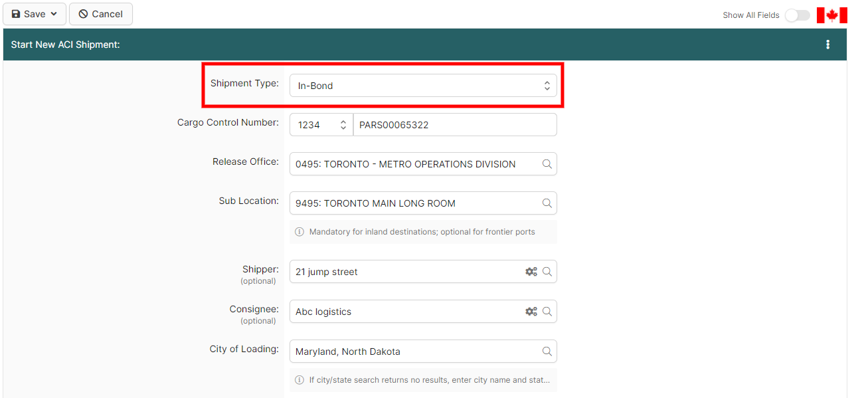Open Consignee settings gears icon

[531, 312]
